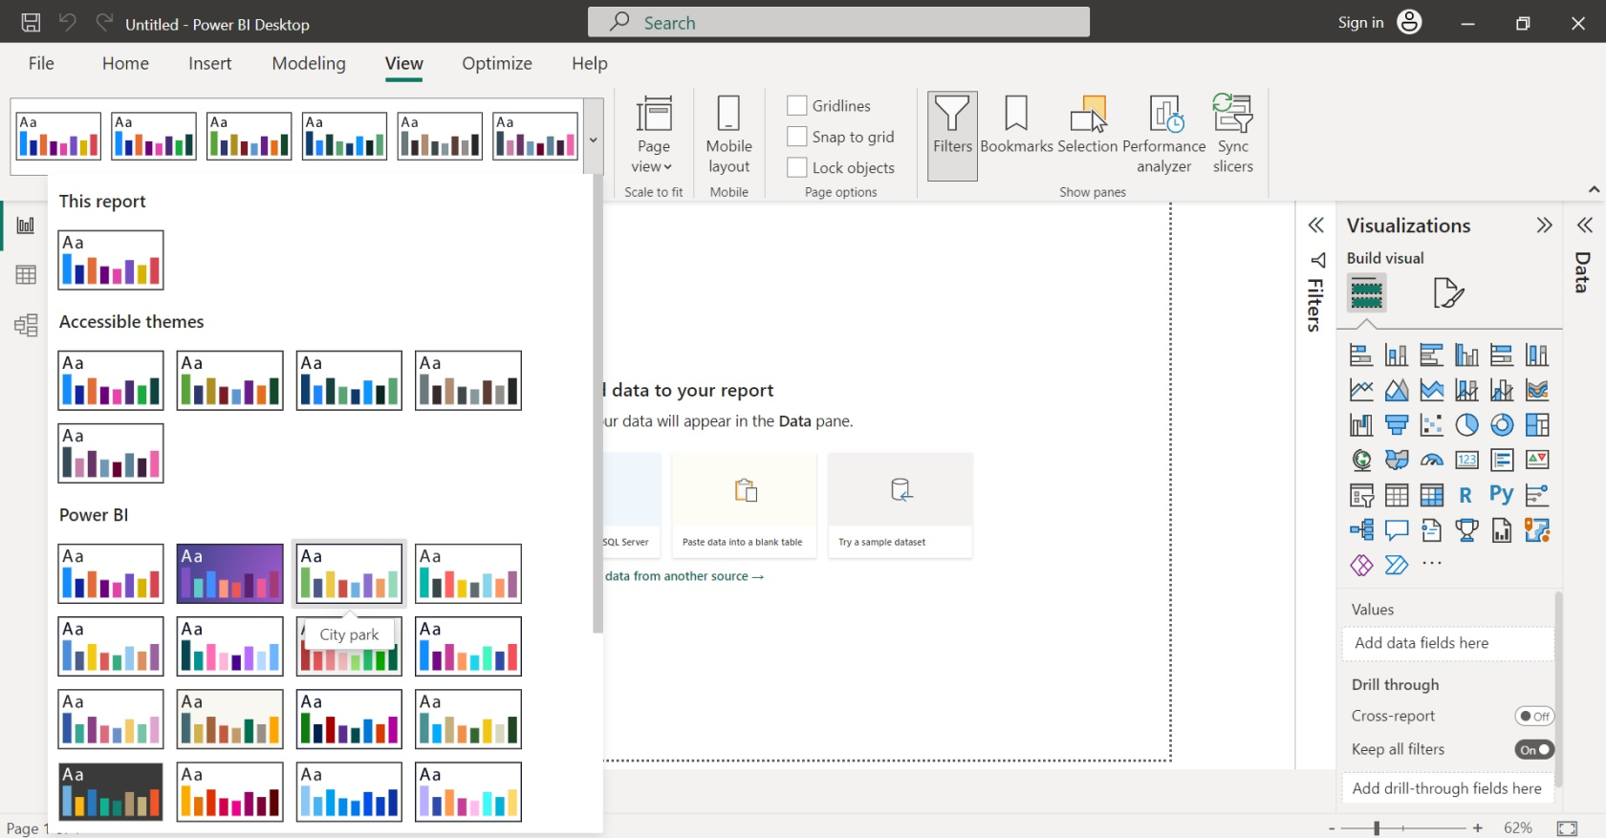
Task: Select the Clustered column chart visual
Action: point(1466,355)
